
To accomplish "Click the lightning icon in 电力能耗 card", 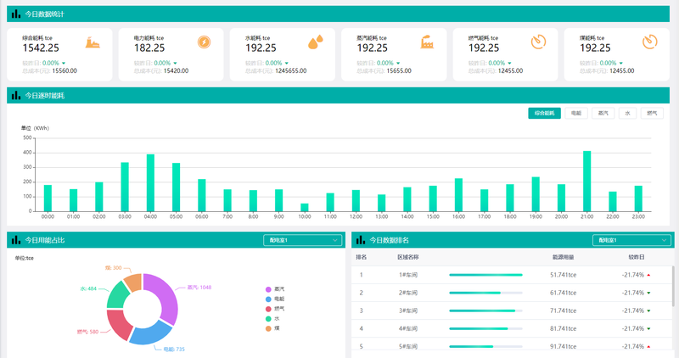I will pyautogui.click(x=205, y=42).
